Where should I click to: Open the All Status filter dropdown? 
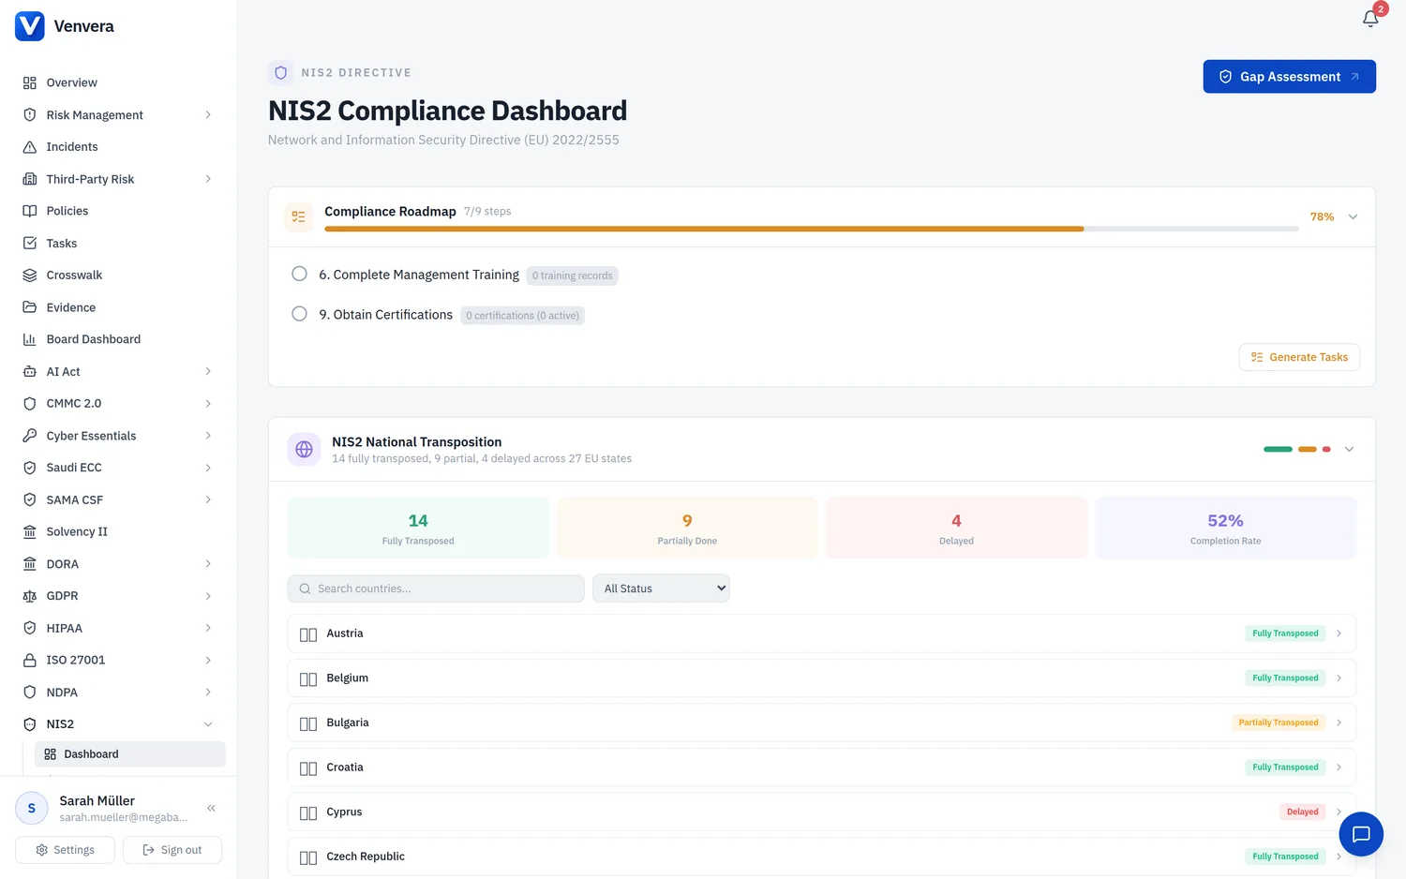point(661,588)
